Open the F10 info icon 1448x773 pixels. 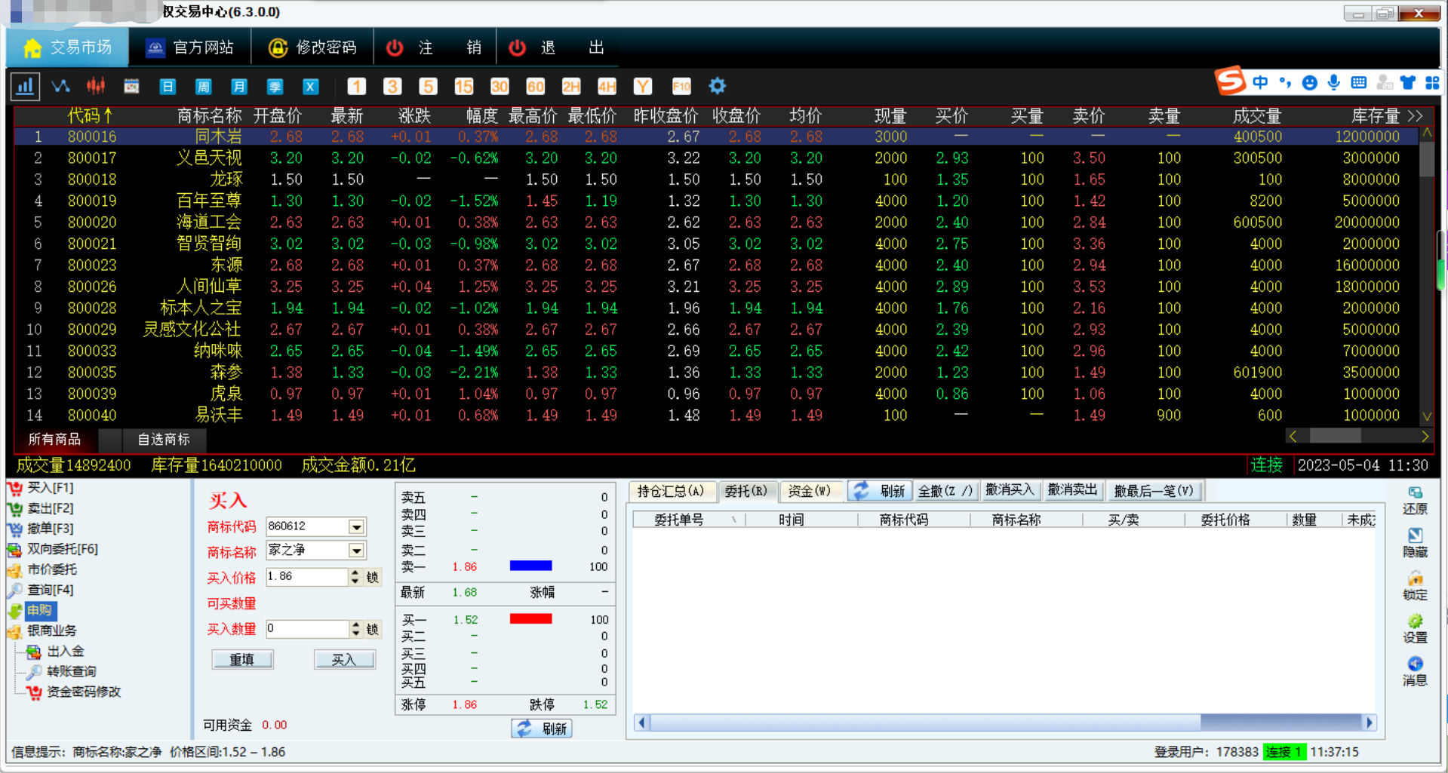[681, 87]
